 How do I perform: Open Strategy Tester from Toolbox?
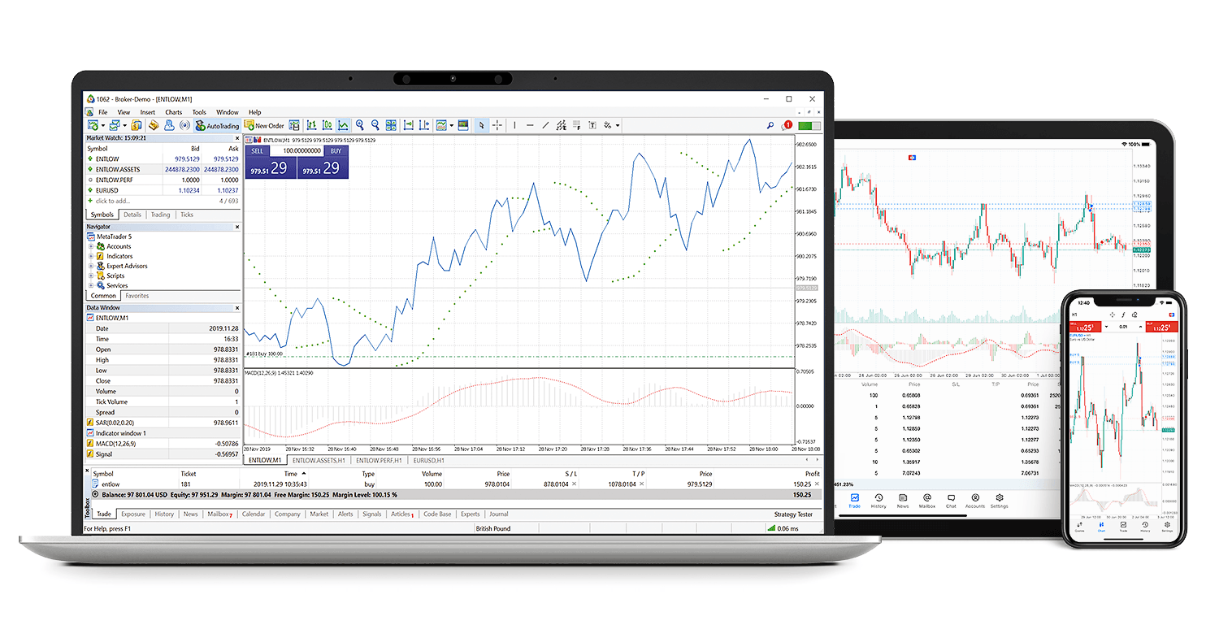tap(793, 514)
